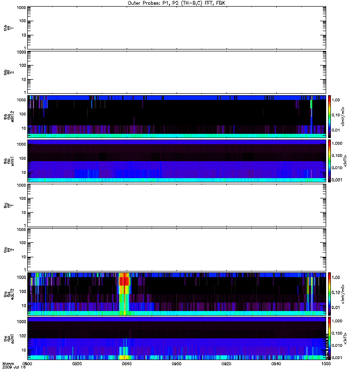353x377 pixels.
Task: Click the '1000' y-axis label of thc fff 2
Action: pyautogui.click(x=21, y=229)
